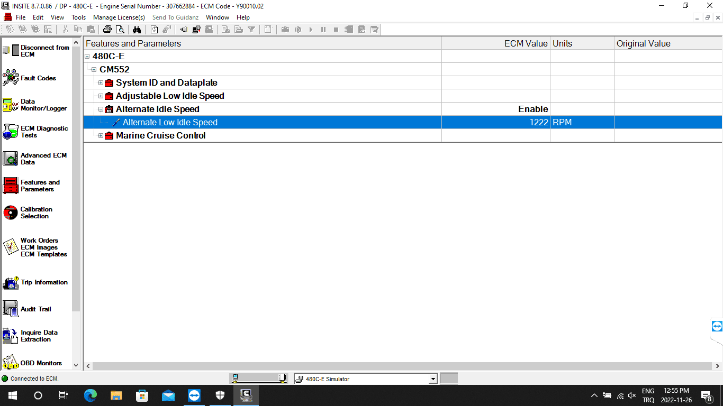
Task: Click the horizontal scrollbar in parameters pane
Action: click(x=397, y=366)
